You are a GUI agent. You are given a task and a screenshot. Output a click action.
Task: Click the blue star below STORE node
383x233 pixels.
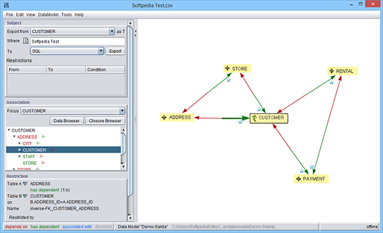[229, 80]
